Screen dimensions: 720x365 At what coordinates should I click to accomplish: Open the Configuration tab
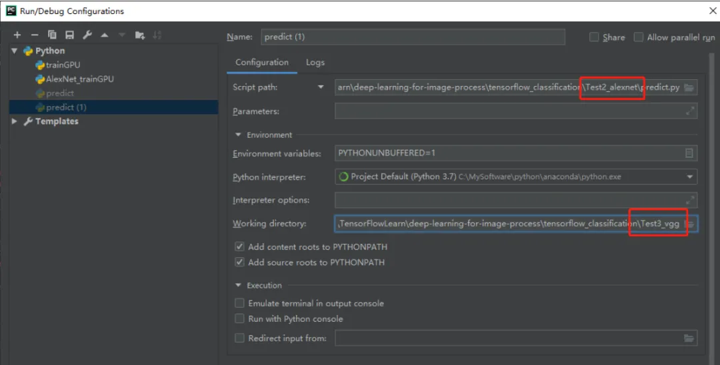click(x=262, y=63)
